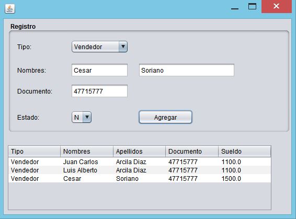Select the Luis Alberto cell in the table
Image resolution: width=296 pixels, height=219 pixels.
(x=87, y=170)
